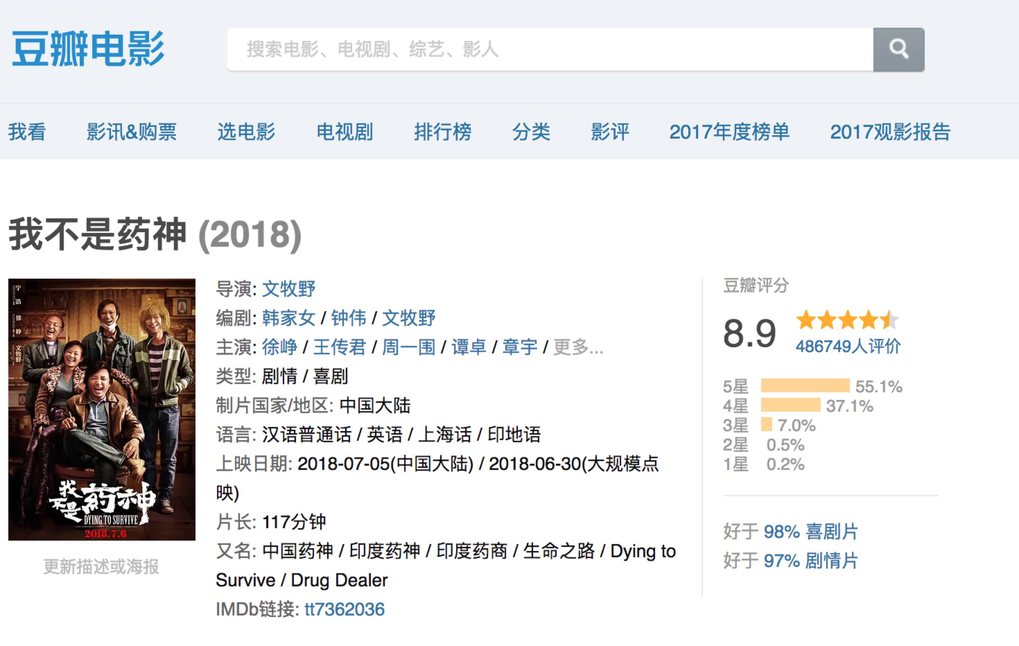Open the 2017年度榜单 link

coord(729,132)
